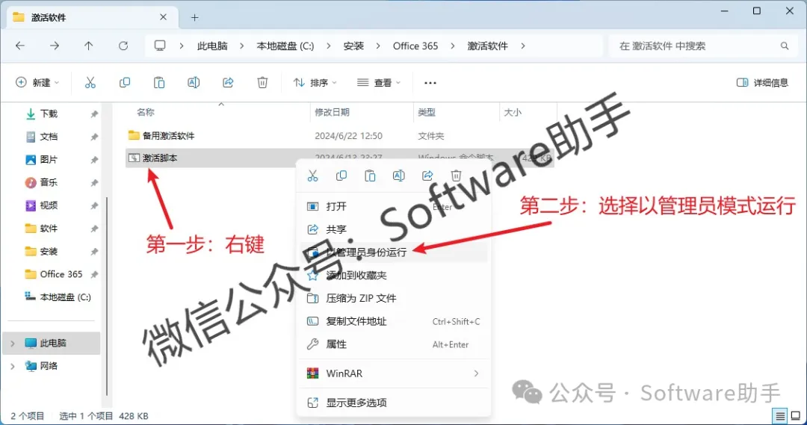Click Office 365 in the address breadcrumb
The height and width of the screenshot is (425, 807).
[x=415, y=46]
